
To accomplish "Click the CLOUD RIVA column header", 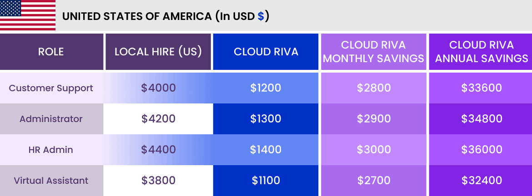I will (x=266, y=52).
